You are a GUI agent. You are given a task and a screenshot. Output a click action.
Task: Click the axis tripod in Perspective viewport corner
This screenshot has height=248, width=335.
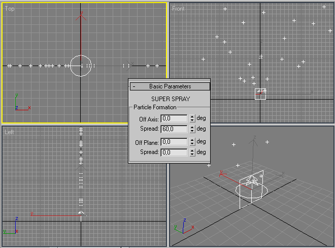(180, 226)
